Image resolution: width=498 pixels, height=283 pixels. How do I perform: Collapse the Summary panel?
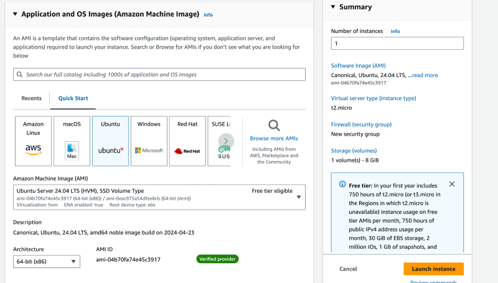pyautogui.click(x=333, y=7)
